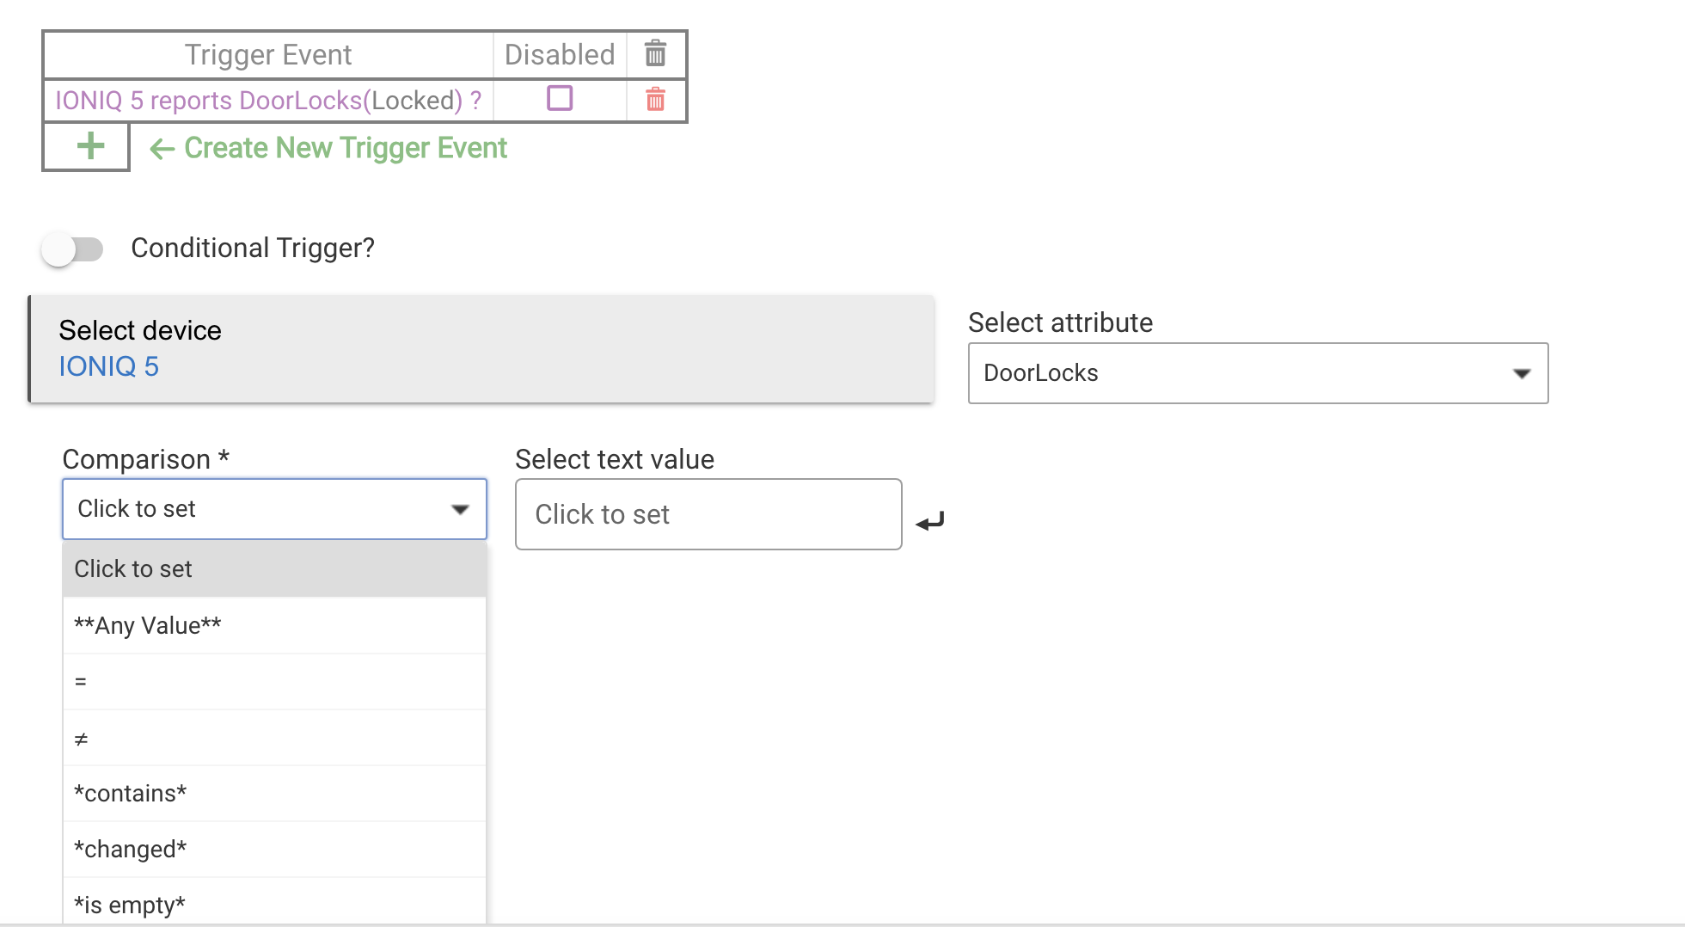Click the enter arrow icon beside text value

(930, 520)
